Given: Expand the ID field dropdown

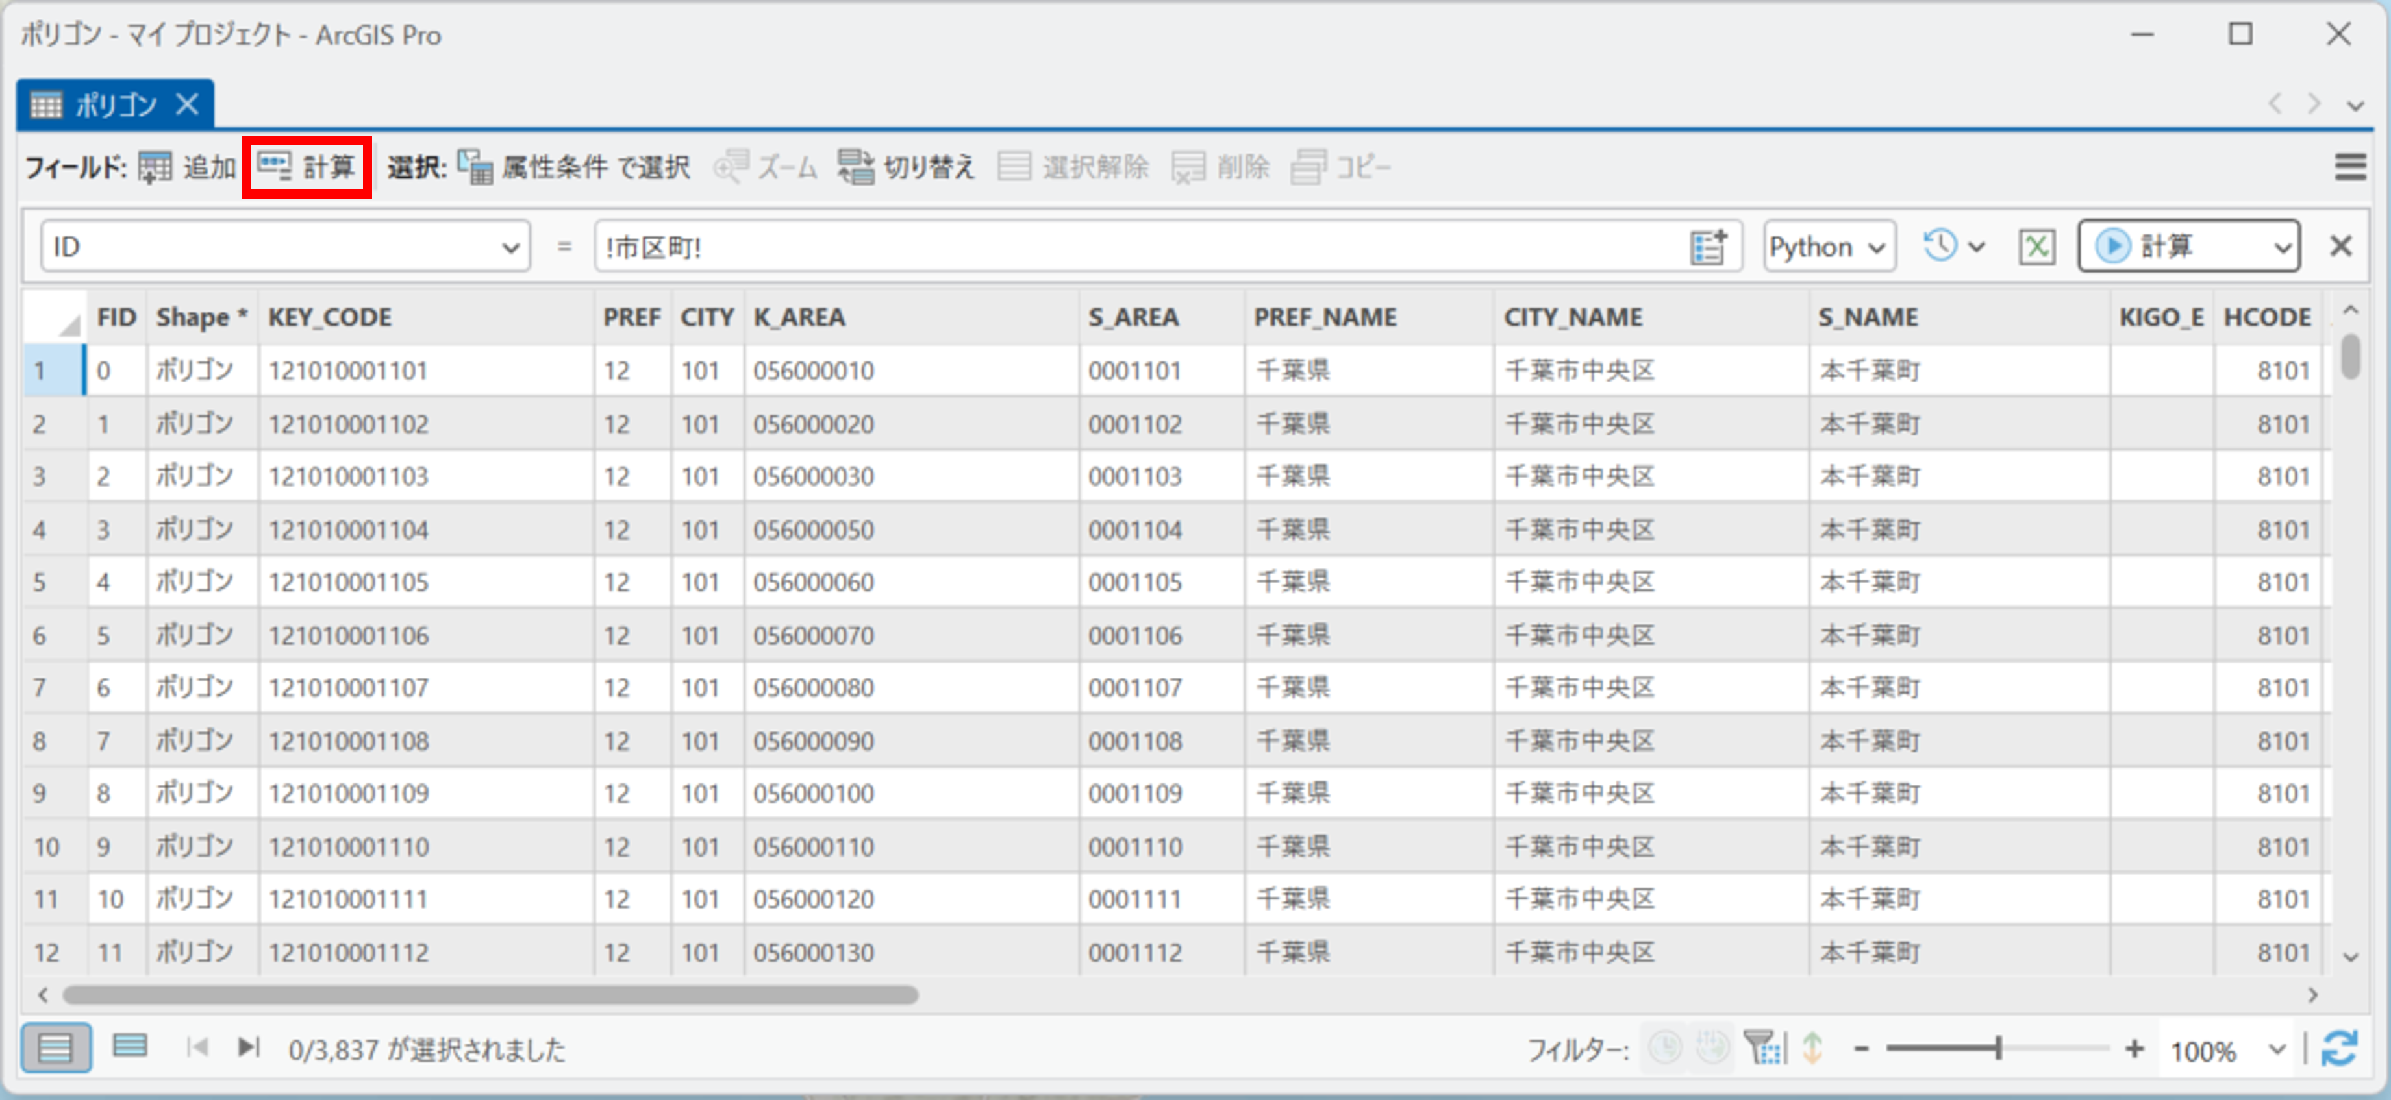Looking at the screenshot, I should pyautogui.click(x=510, y=248).
